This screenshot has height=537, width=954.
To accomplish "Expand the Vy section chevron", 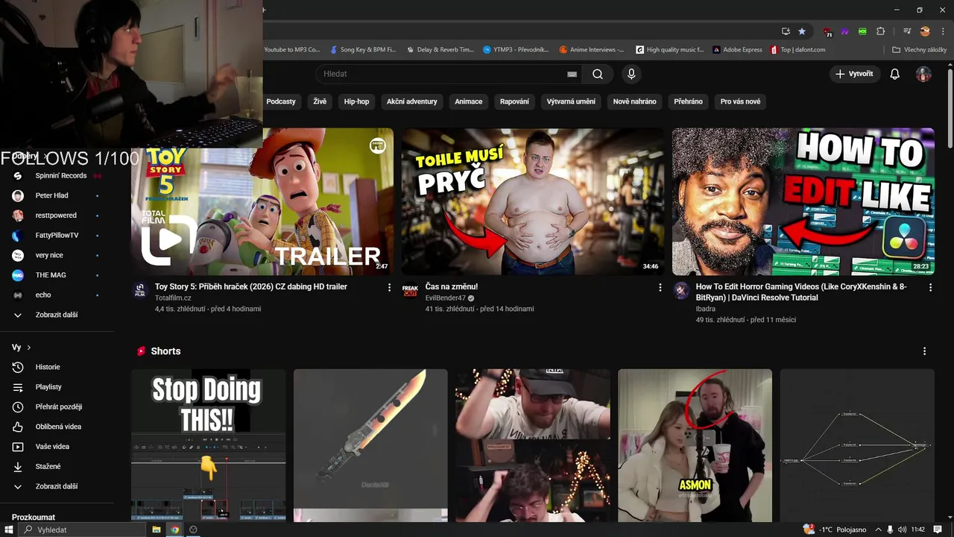I will 29,348.
